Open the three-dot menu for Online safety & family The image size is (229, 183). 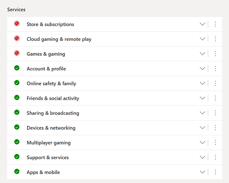(x=215, y=83)
